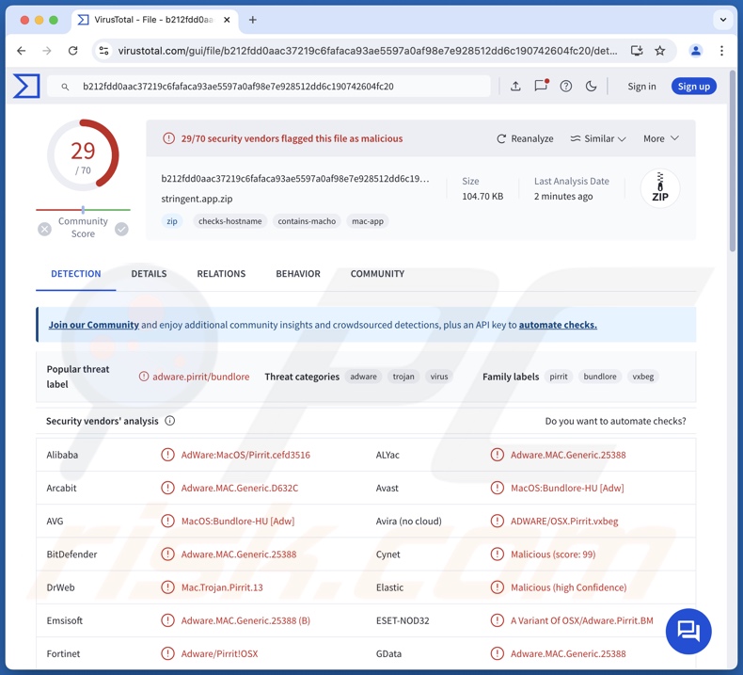Click Do you want to automate checks?

coord(615,421)
